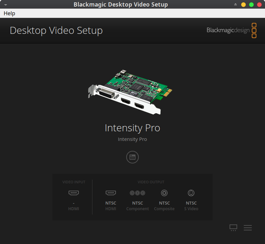This screenshot has height=244, width=265.
Task: Open the Help menu
Action: (x=9, y=13)
